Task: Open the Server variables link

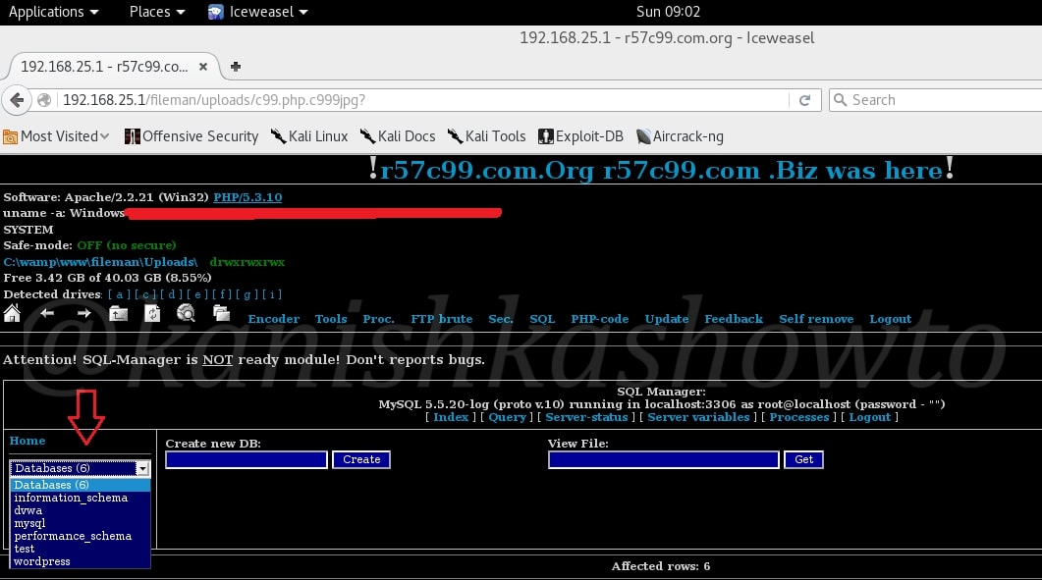Action: [698, 417]
